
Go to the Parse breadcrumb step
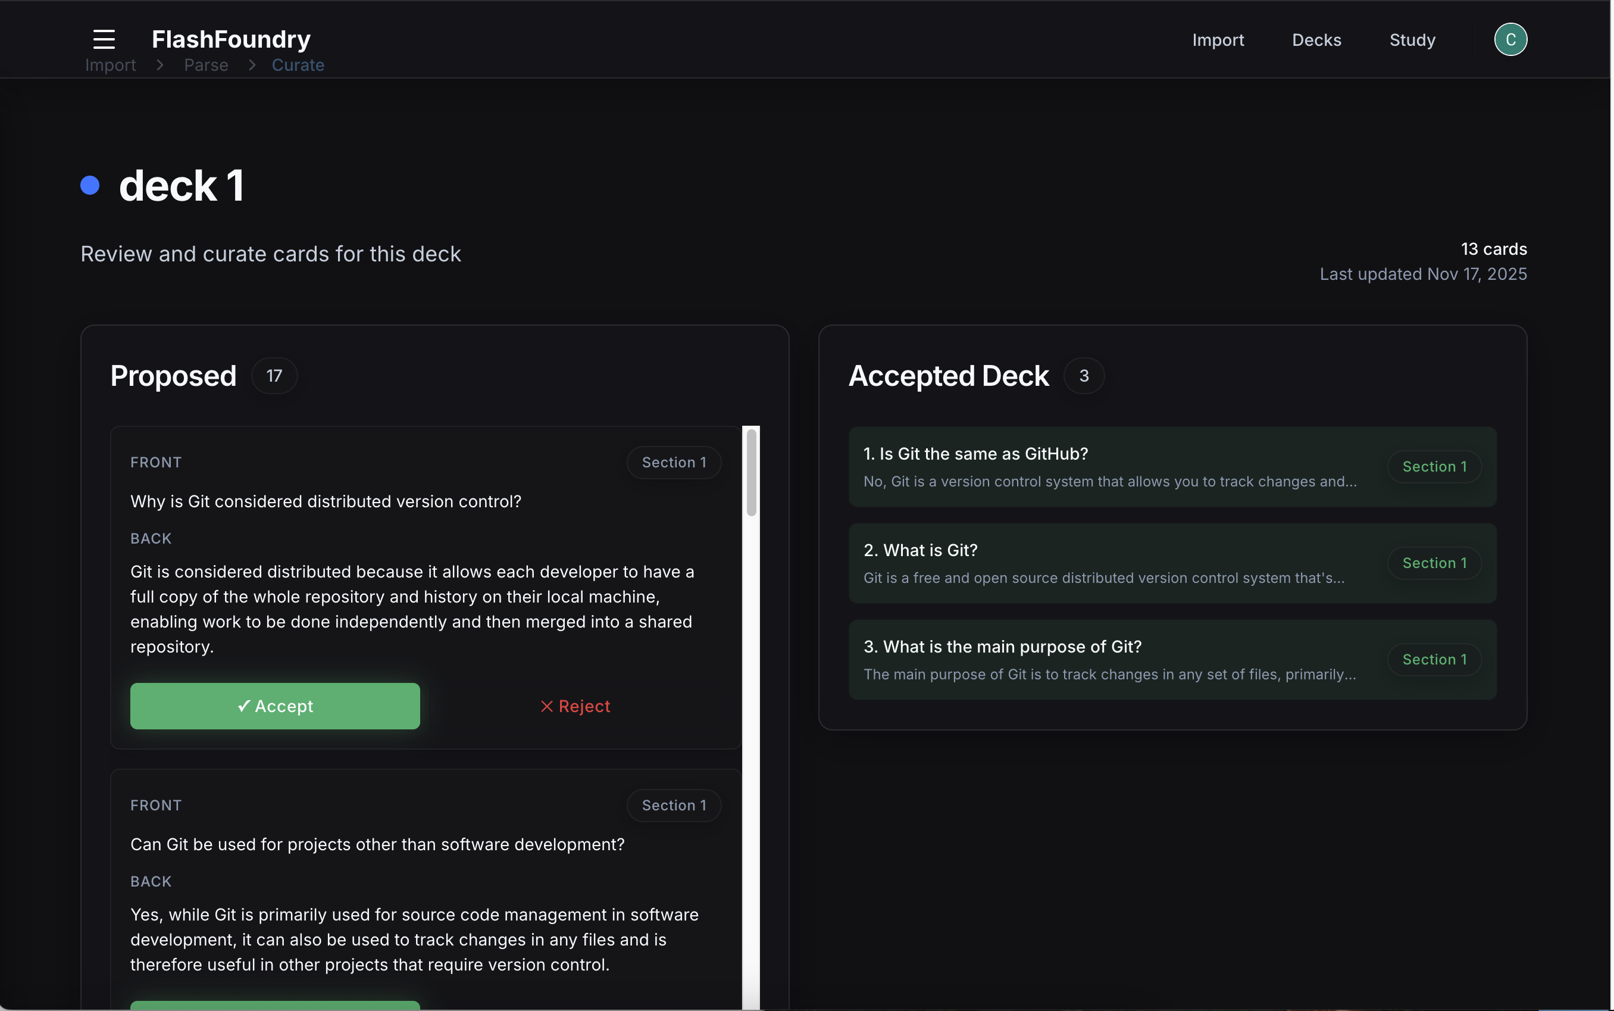(x=206, y=65)
